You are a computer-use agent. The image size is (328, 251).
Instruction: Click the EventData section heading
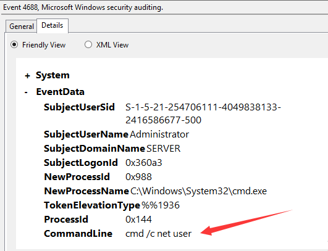pos(61,92)
